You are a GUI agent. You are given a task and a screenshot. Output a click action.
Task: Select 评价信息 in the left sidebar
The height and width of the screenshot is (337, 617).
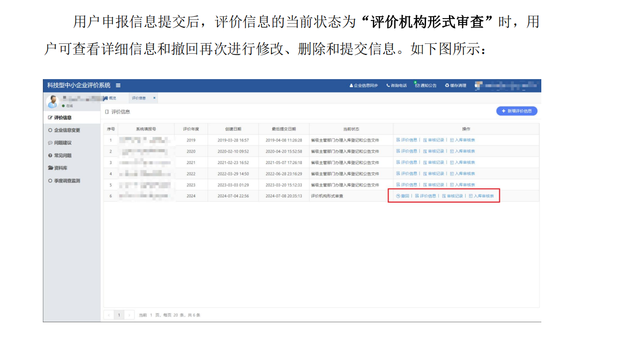[62, 117]
